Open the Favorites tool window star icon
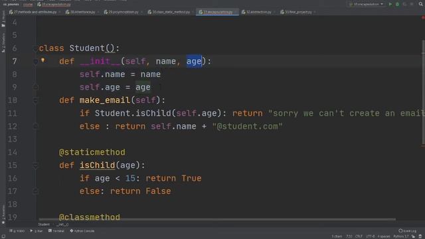425x239 pixels. point(3,223)
